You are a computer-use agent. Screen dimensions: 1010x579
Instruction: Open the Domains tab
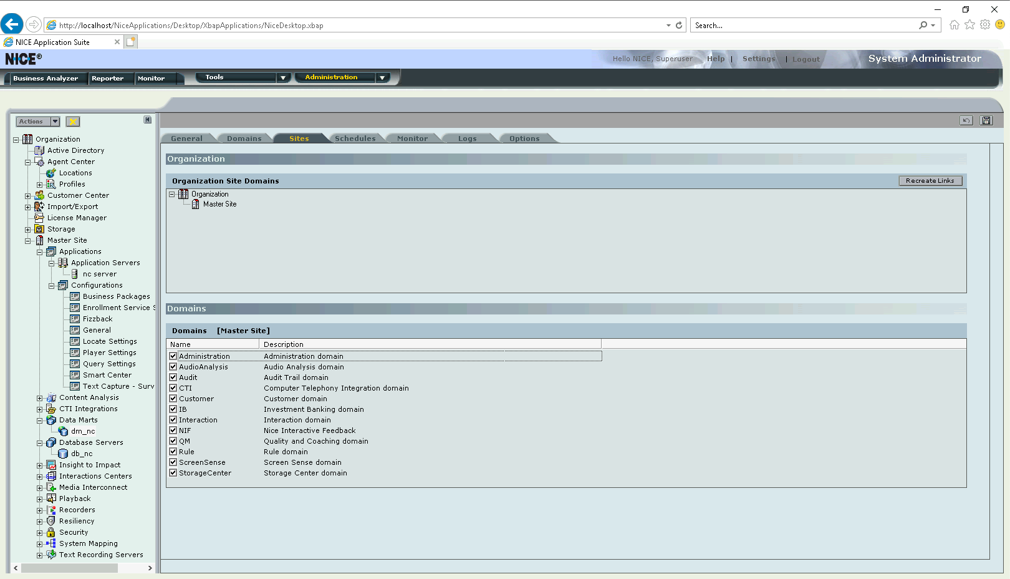244,139
